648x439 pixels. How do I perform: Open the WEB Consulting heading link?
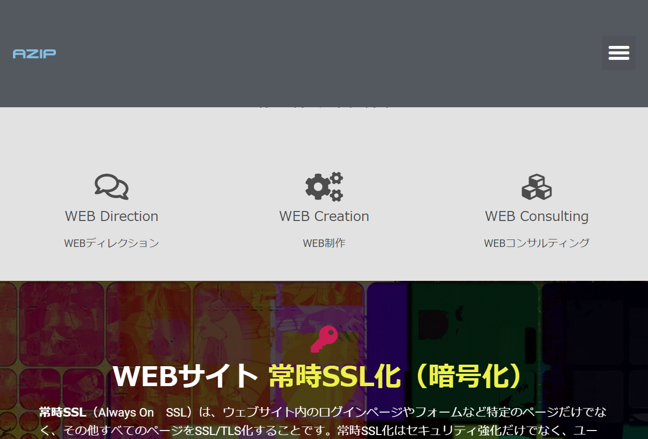click(x=537, y=216)
